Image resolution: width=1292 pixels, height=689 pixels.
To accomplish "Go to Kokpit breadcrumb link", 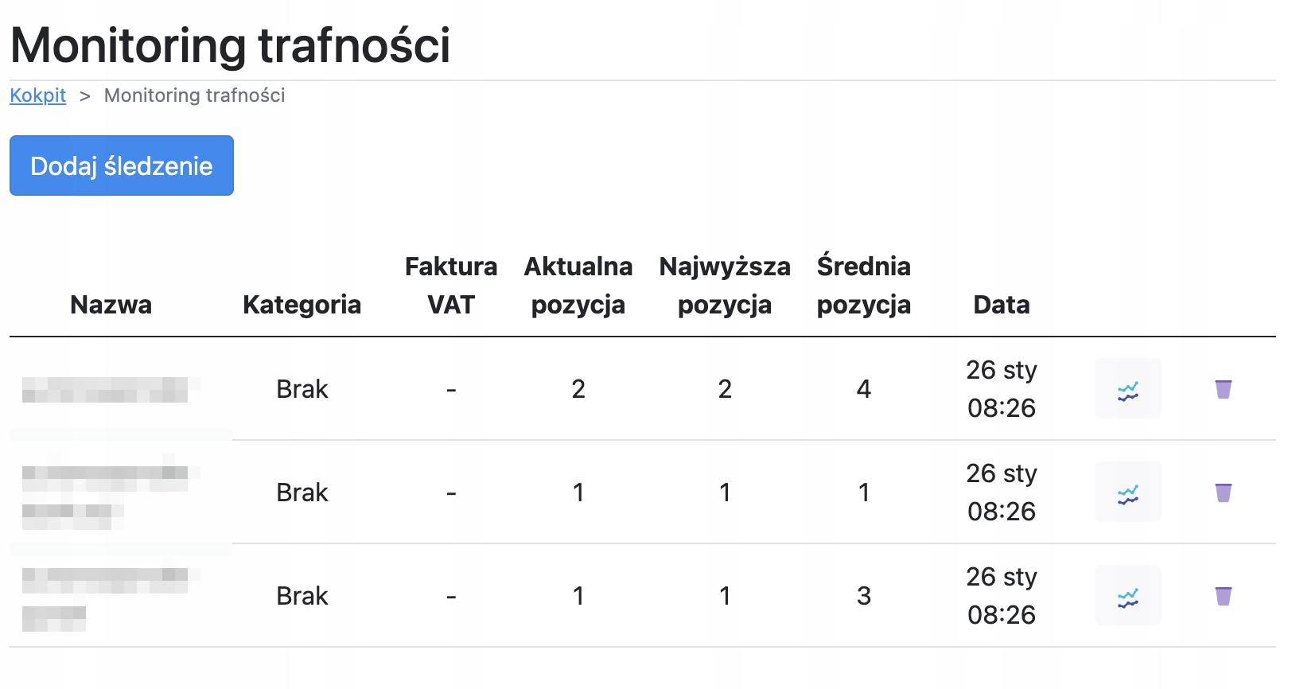I will pos(37,95).
